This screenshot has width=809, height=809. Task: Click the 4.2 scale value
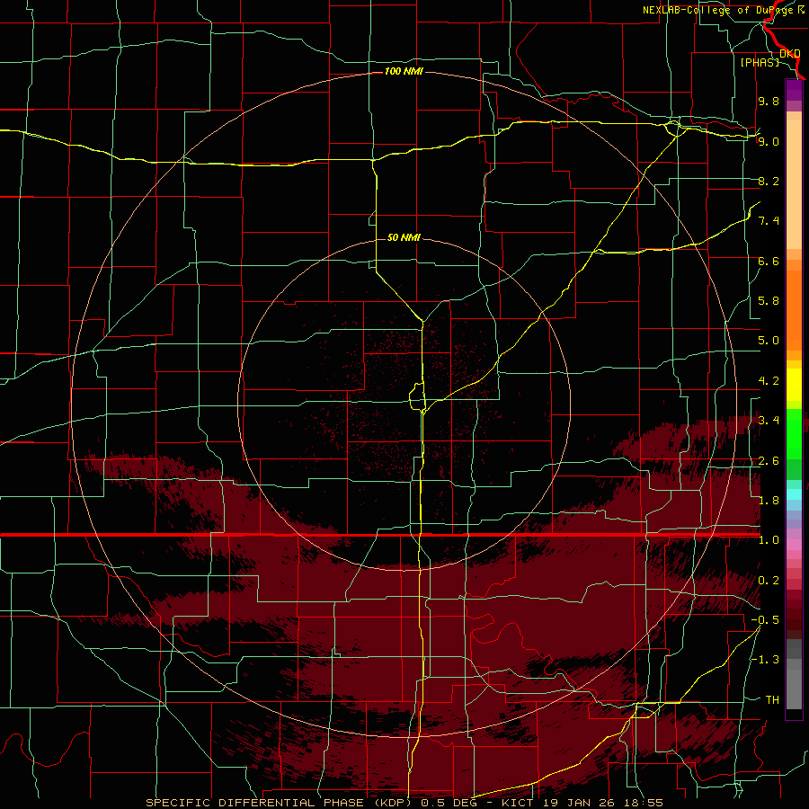(x=769, y=381)
